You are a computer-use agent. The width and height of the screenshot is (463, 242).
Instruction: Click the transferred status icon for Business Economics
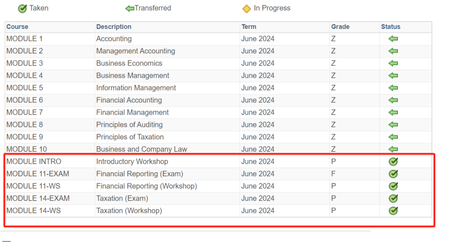coord(393,63)
